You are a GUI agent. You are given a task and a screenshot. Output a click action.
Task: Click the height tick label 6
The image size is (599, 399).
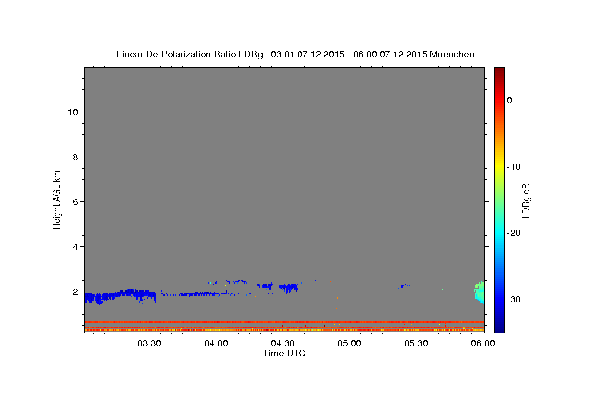pos(75,201)
